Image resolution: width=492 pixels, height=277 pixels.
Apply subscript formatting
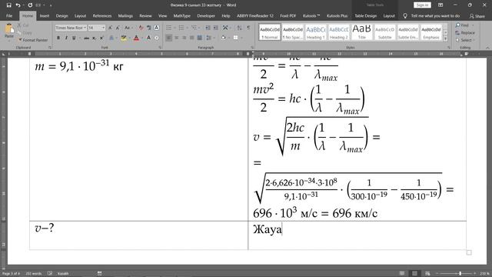point(94,38)
